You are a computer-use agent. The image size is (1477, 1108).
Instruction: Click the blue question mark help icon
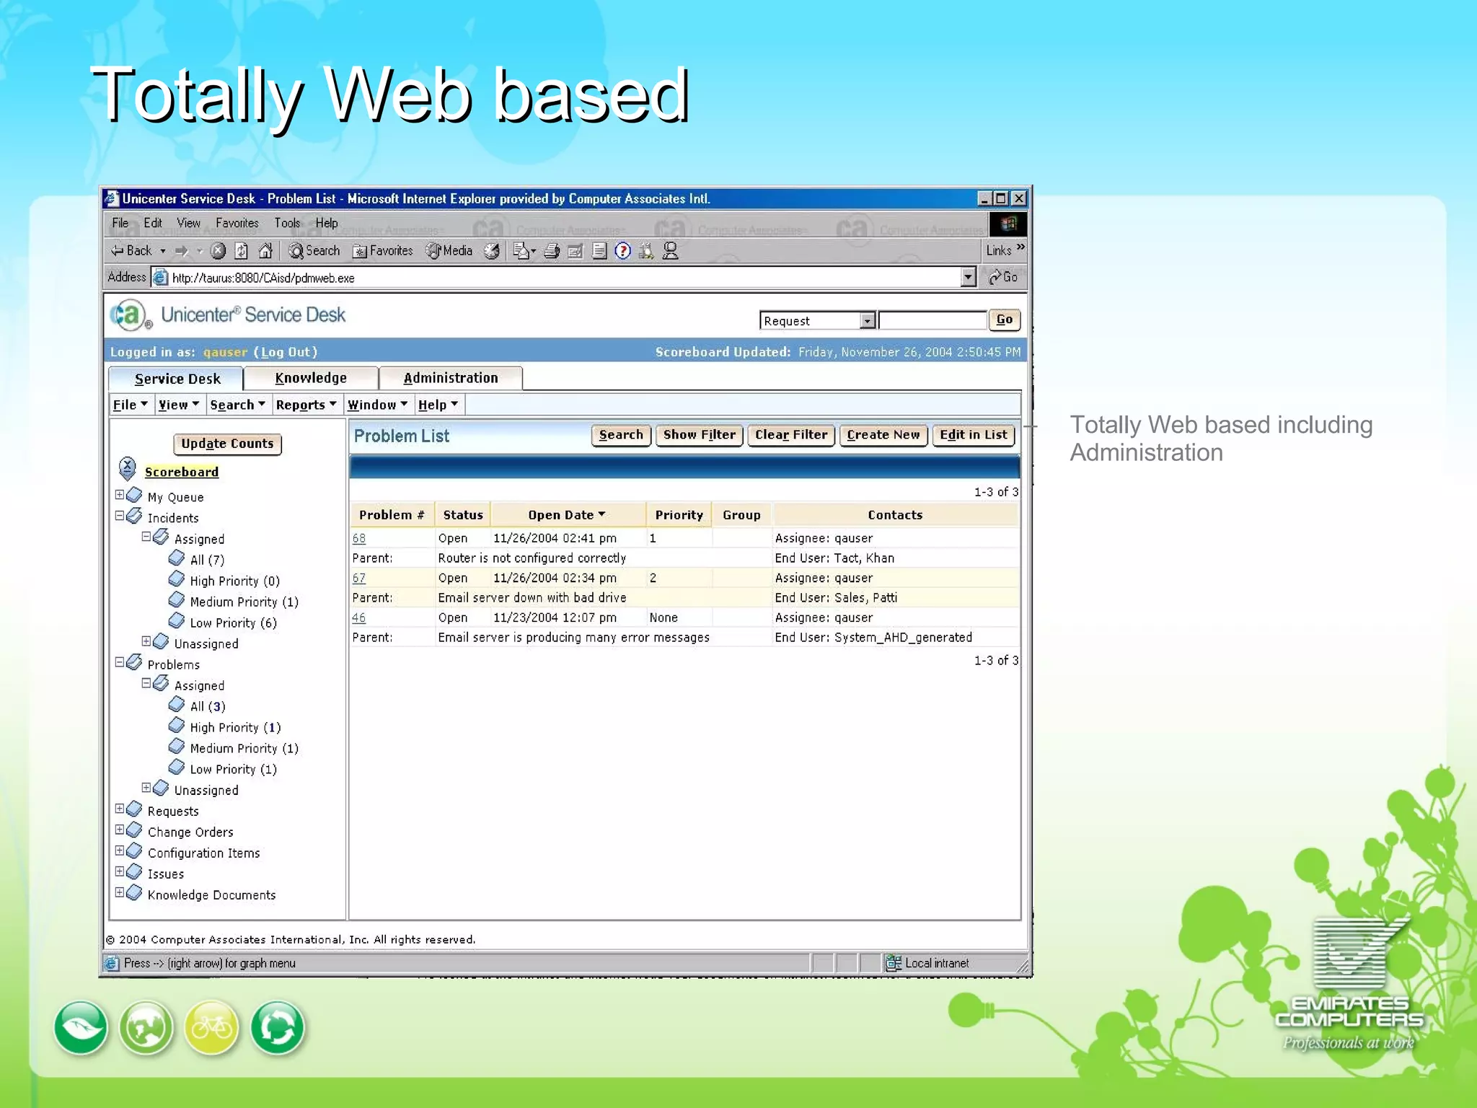[x=622, y=250]
